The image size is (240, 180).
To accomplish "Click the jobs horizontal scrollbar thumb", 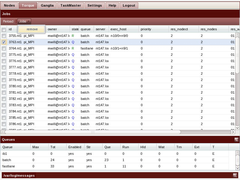I will [93, 132].
